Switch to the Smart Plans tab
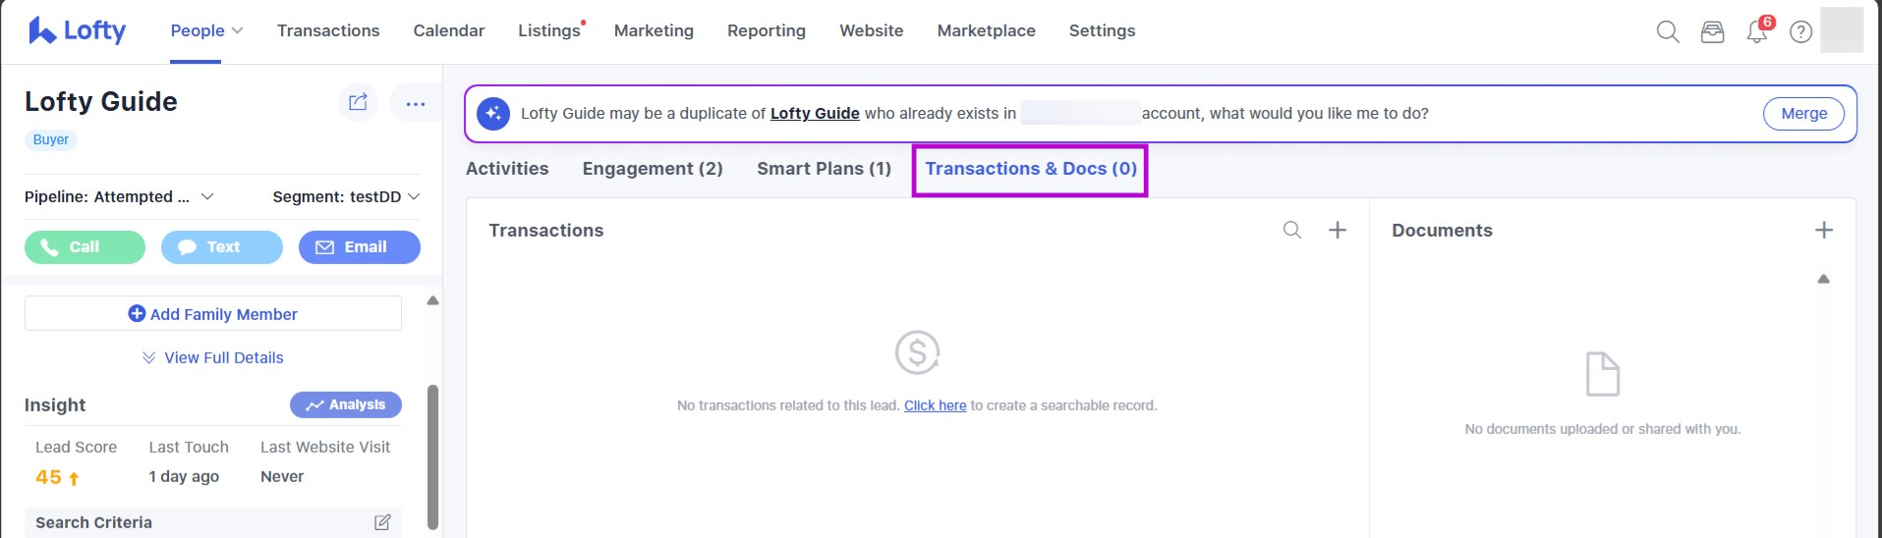1882x538 pixels. tap(824, 169)
